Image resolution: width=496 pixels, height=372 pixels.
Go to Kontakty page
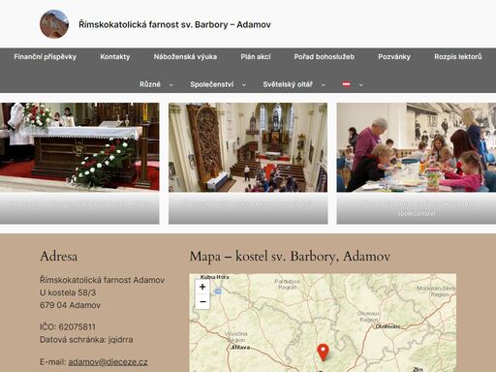tap(115, 57)
